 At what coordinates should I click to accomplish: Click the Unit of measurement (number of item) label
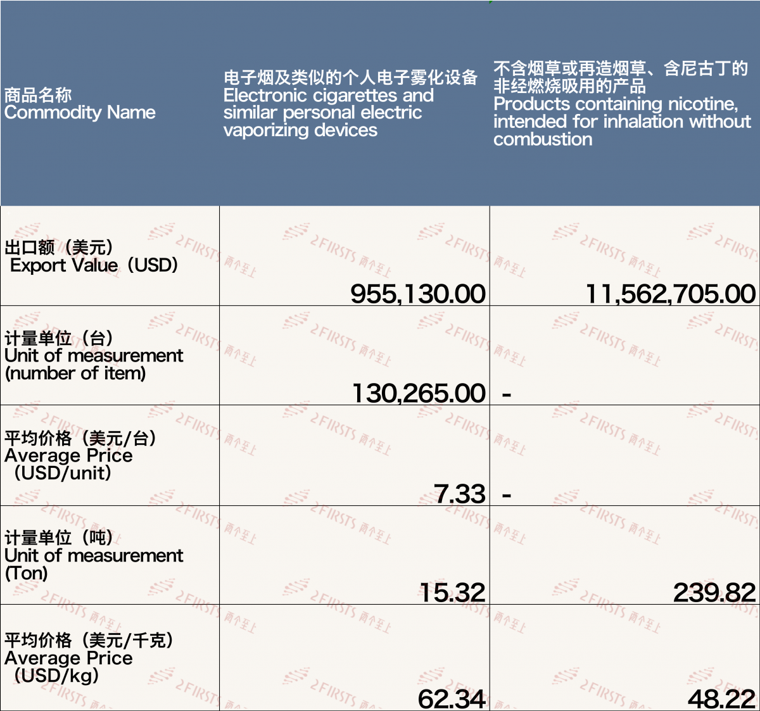pyautogui.click(x=94, y=356)
